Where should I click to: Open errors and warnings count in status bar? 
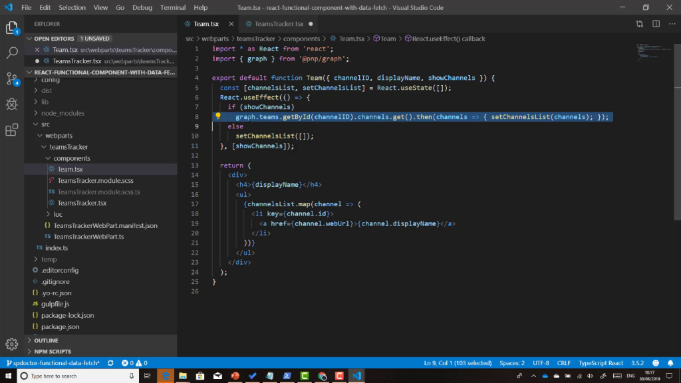point(134,363)
